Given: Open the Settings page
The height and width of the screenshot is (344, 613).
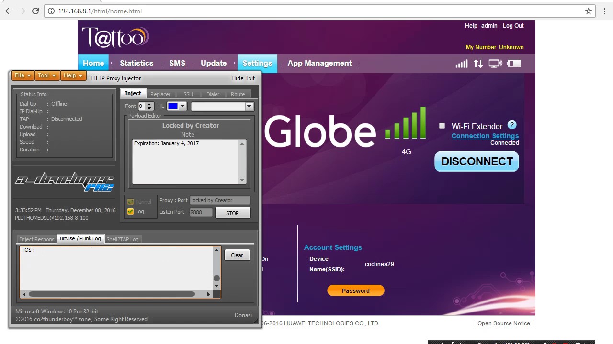Looking at the screenshot, I should (257, 63).
